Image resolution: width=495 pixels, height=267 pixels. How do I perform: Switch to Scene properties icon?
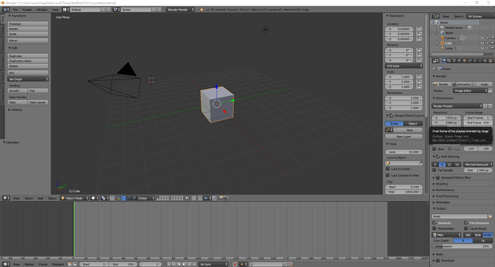point(454,60)
